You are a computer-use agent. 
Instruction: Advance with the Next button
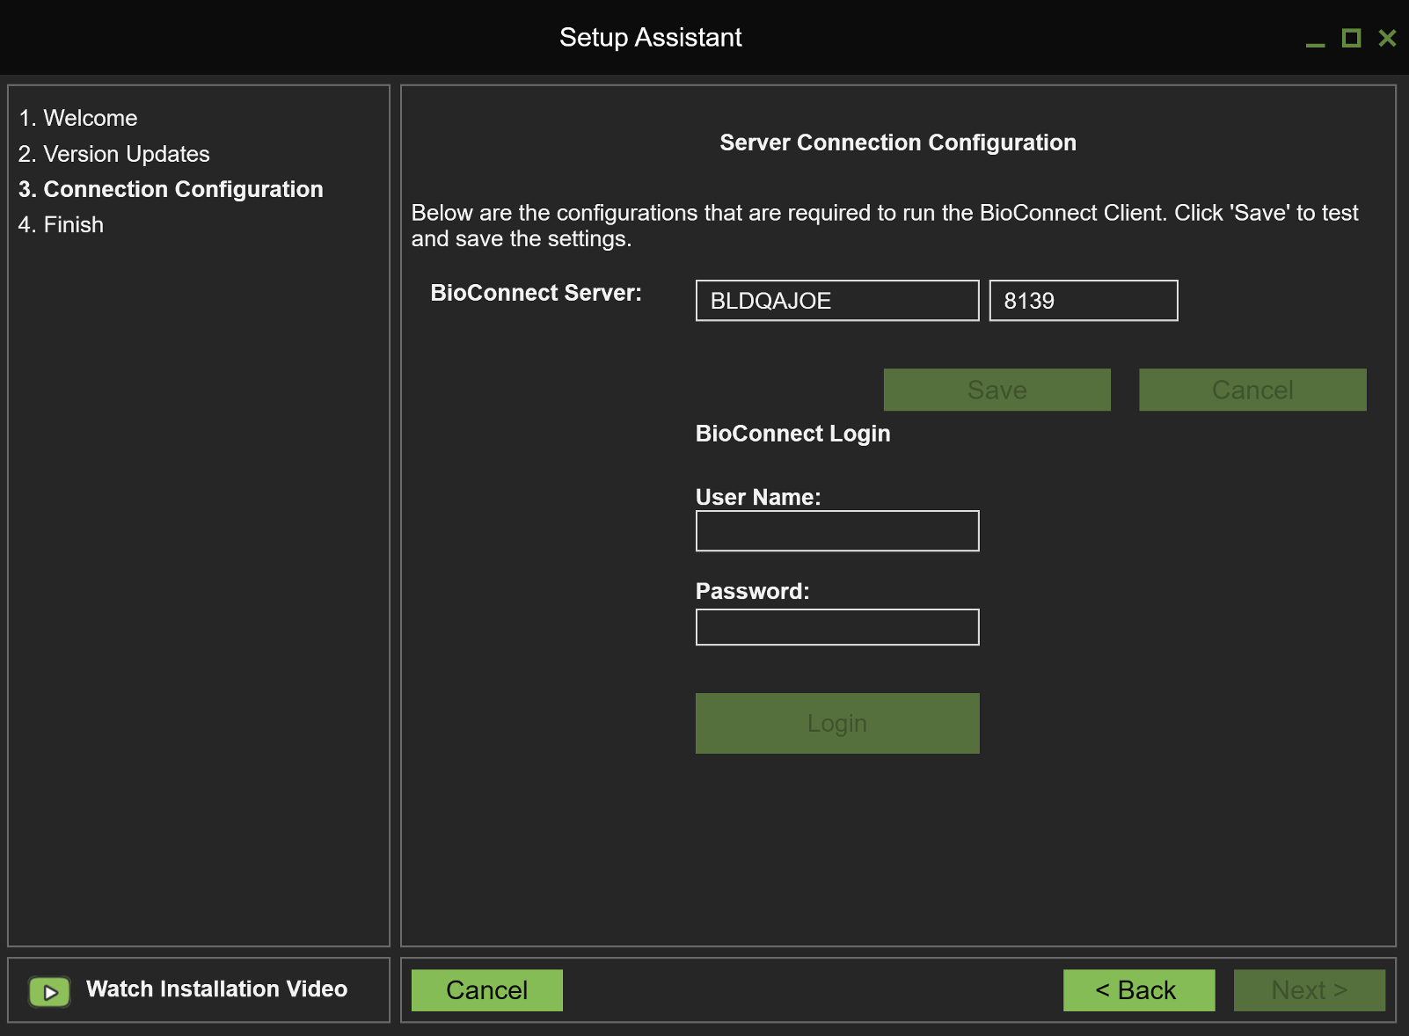click(x=1309, y=989)
